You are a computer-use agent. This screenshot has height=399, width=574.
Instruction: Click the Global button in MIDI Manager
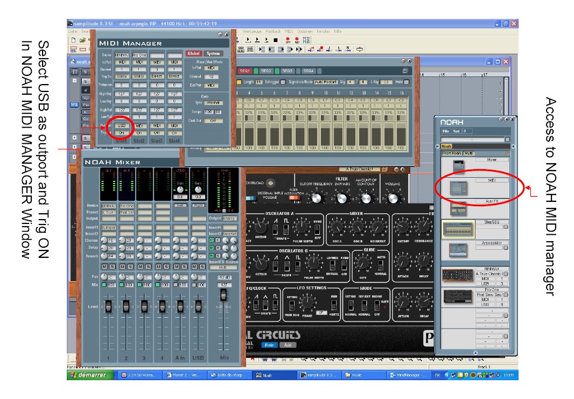coord(194,53)
